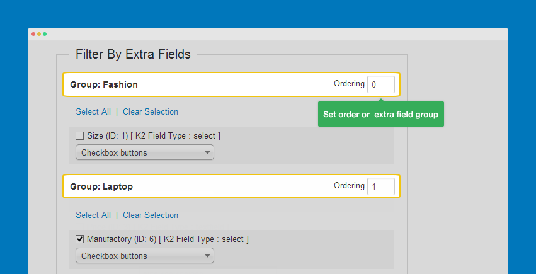Click Select All under Laptop group
This screenshot has height=274, width=536.
point(93,215)
